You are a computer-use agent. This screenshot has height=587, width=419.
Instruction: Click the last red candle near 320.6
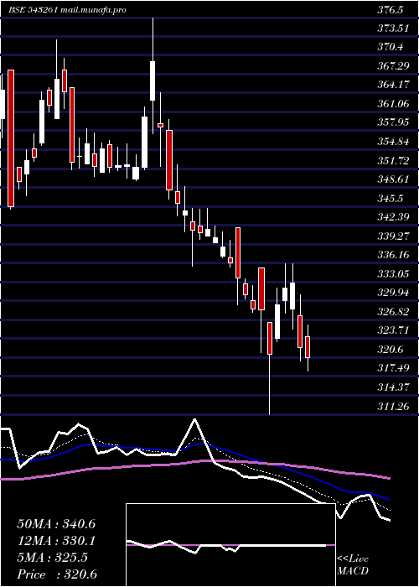pyautogui.click(x=308, y=346)
